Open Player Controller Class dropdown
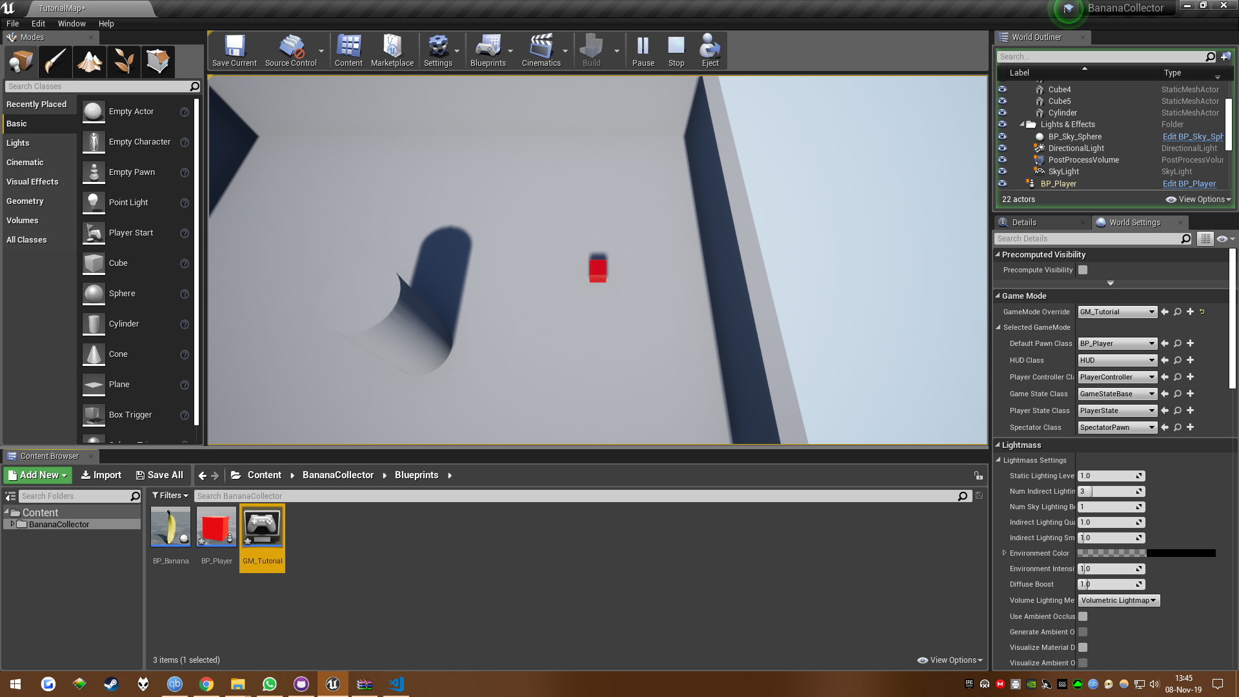1239x697 pixels. [x=1117, y=377]
